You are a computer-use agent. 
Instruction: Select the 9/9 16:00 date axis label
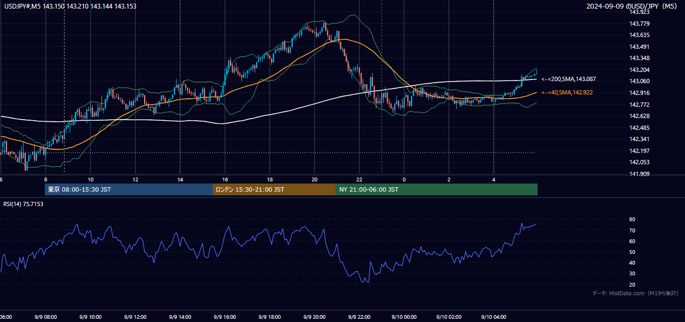click(225, 317)
